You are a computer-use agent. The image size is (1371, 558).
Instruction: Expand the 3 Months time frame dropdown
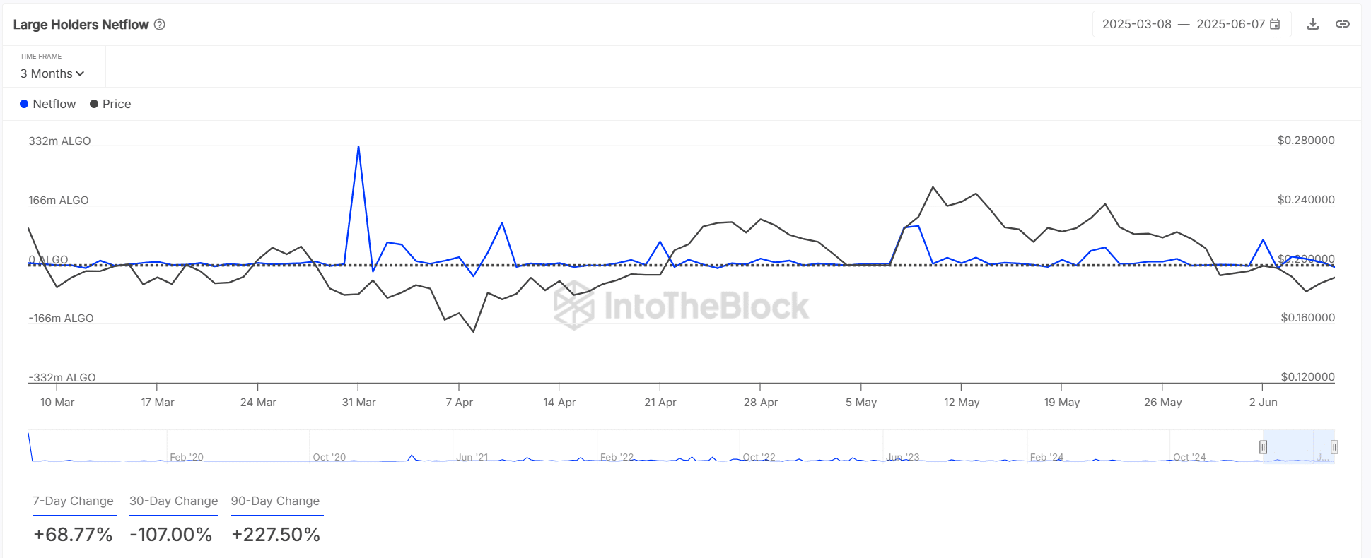tap(52, 73)
